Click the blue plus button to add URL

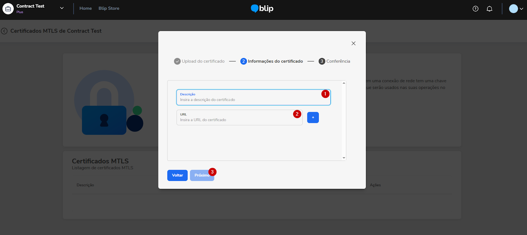(313, 118)
